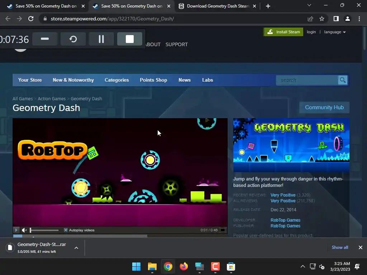Open the Chrome profile icon
This screenshot has width=367, height=275.
pos(348,19)
